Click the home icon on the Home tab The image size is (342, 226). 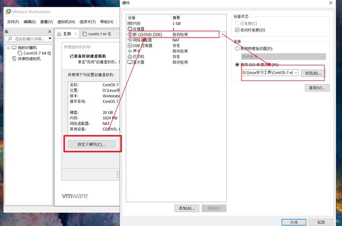(59, 34)
